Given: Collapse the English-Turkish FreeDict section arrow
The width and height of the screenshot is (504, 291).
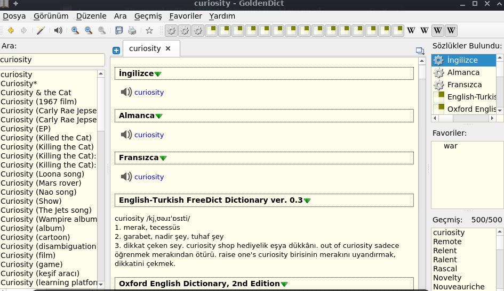Looking at the screenshot, I should 307,201.
